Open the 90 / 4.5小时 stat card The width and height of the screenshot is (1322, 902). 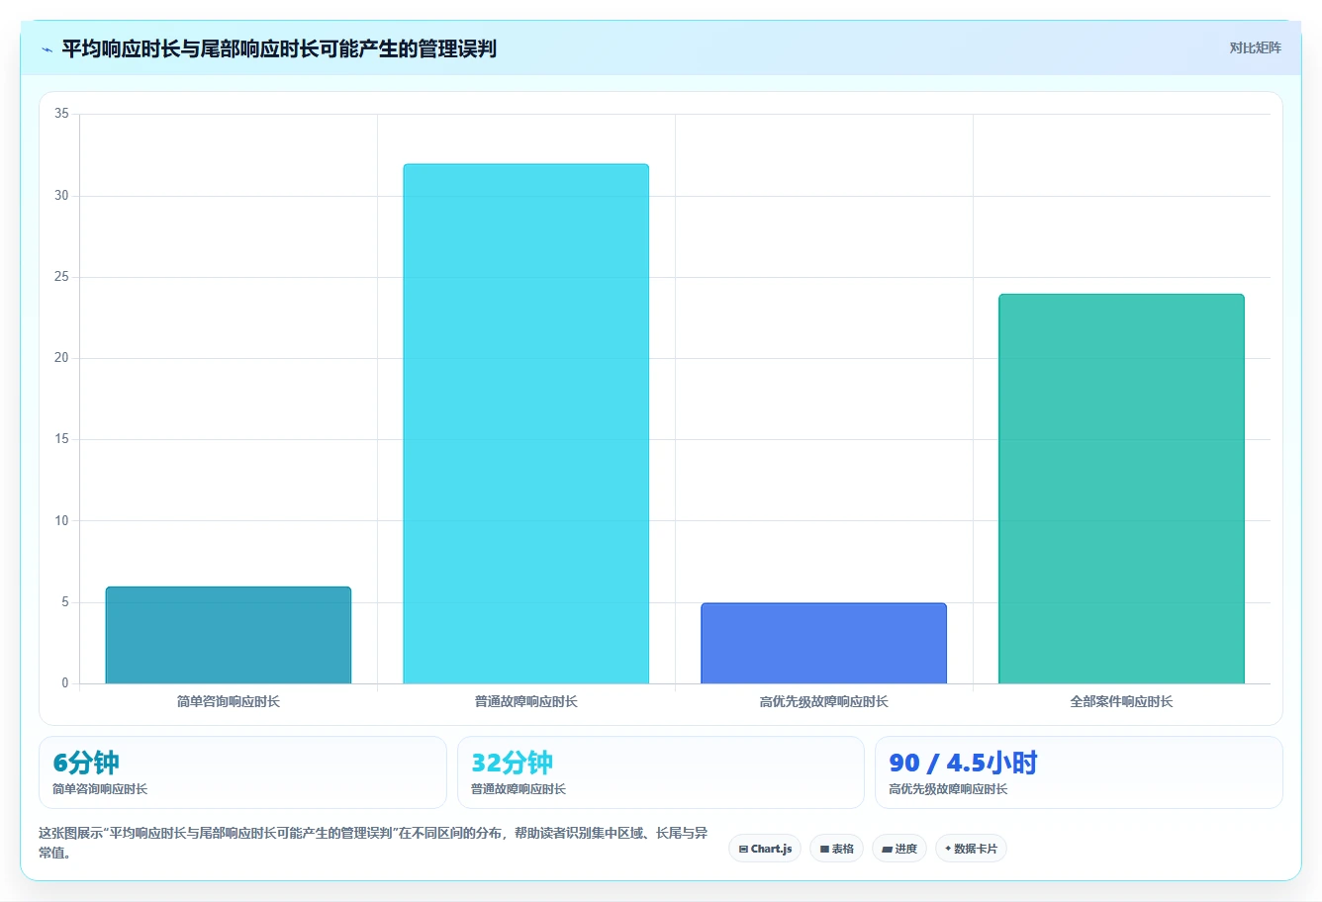(1079, 772)
